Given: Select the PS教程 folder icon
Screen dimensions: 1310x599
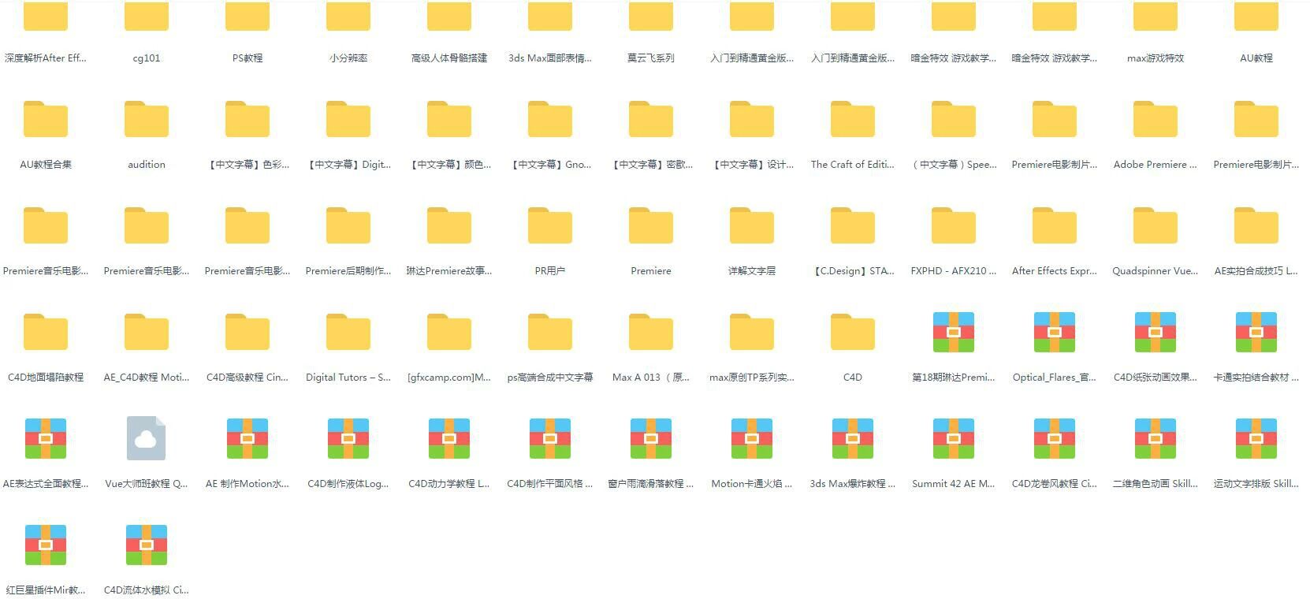Looking at the screenshot, I should [247, 16].
